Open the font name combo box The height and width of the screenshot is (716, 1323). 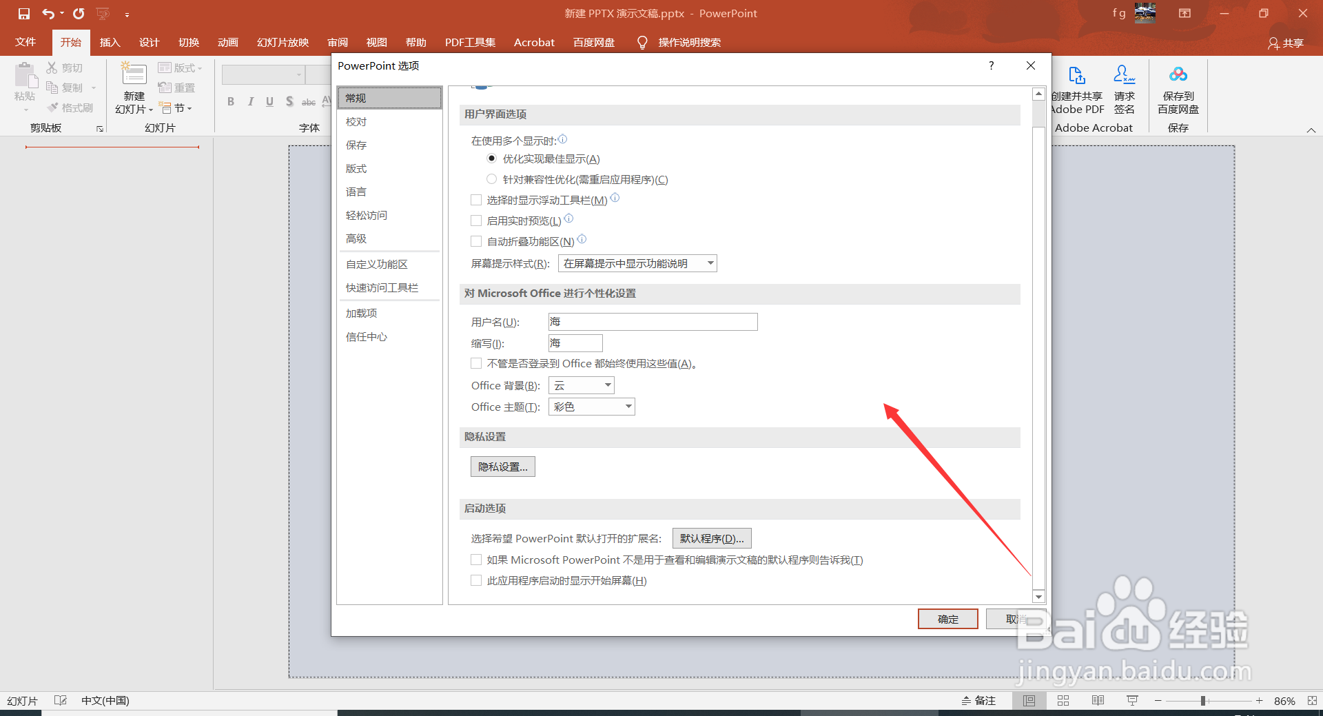(x=263, y=74)
